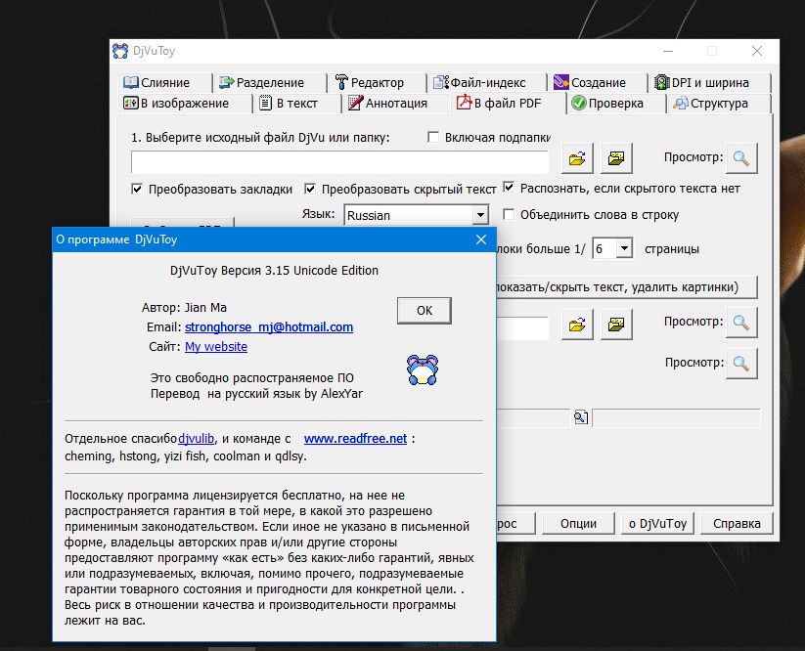Open the stronghorse_mj@hotmail.com email link

coord(269,326)
